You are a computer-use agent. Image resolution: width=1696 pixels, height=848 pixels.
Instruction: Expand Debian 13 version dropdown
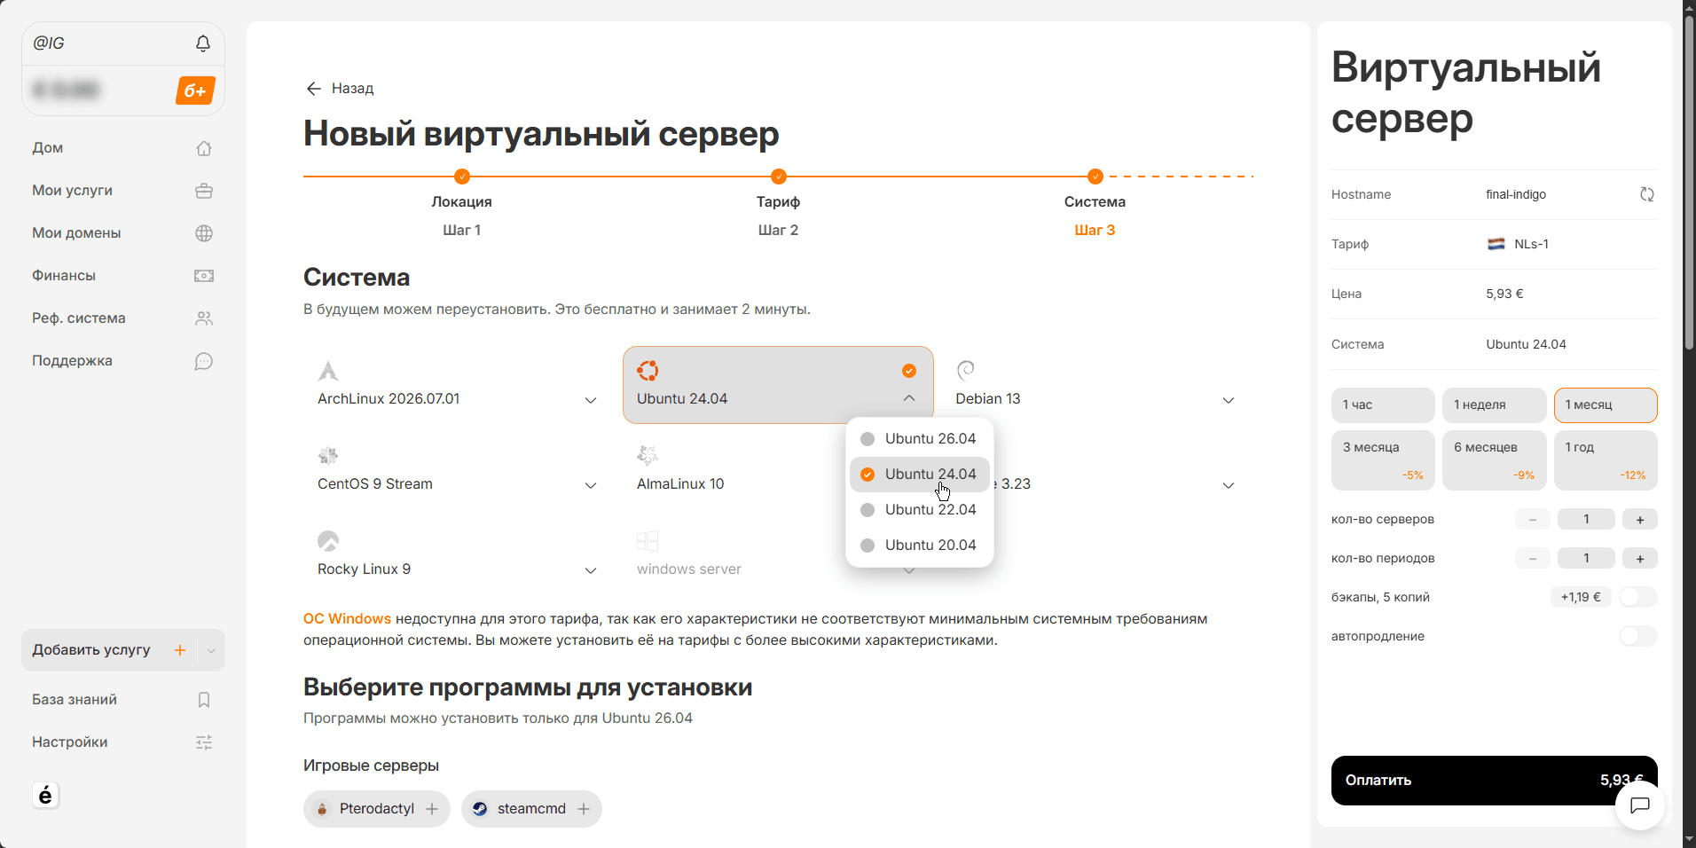[1229, 400]
